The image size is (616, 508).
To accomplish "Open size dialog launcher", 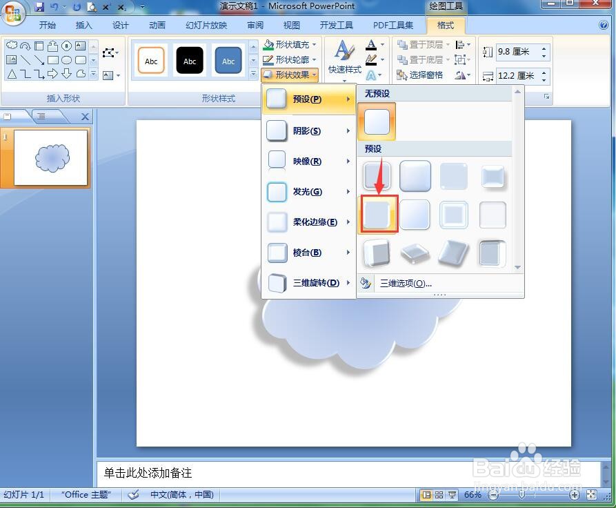I will click(546, 97).
